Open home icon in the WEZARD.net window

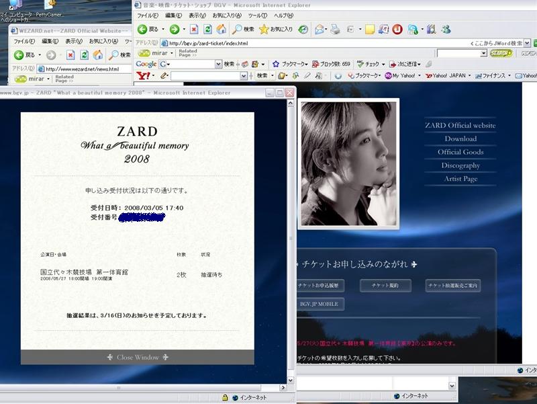pos(98,55)
